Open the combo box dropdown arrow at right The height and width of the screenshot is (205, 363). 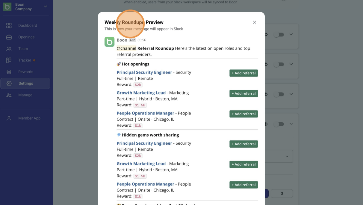tap(287, 156)
